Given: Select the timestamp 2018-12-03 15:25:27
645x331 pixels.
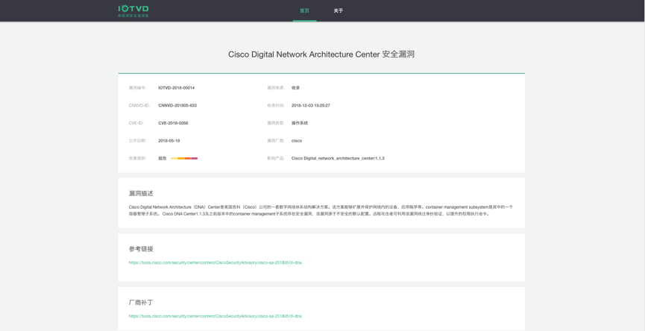Looking at the screenshot, I should (311, 106).
